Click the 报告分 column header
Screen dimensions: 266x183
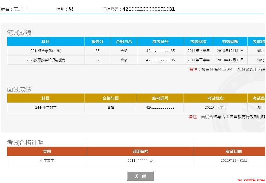tap(98, 42)
